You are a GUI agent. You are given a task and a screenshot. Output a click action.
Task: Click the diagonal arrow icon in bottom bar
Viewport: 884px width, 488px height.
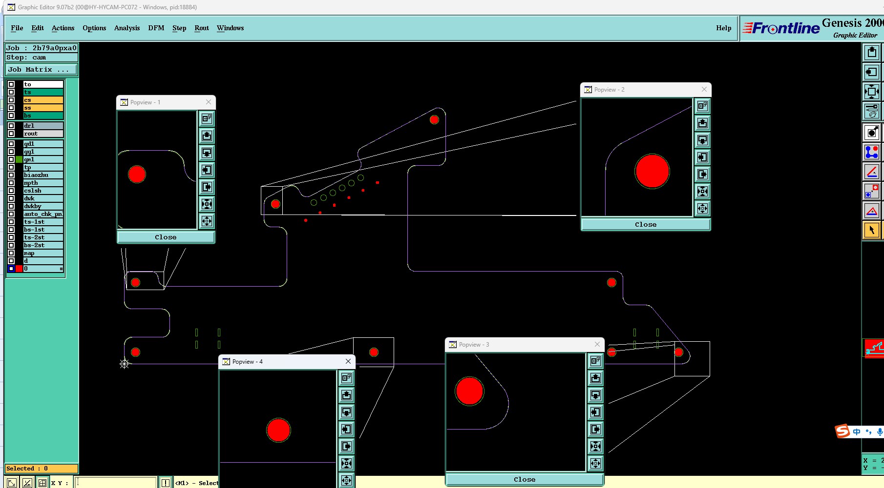[x=12, y=483]
